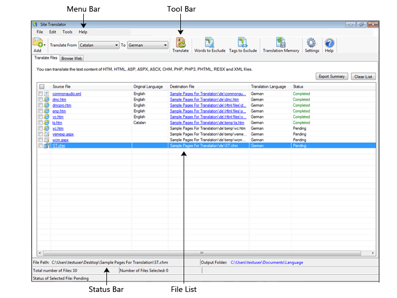The width and height of the screenshot is (397, 298).
Task: Expand the To German language dropdown
Action: point(165,45)
